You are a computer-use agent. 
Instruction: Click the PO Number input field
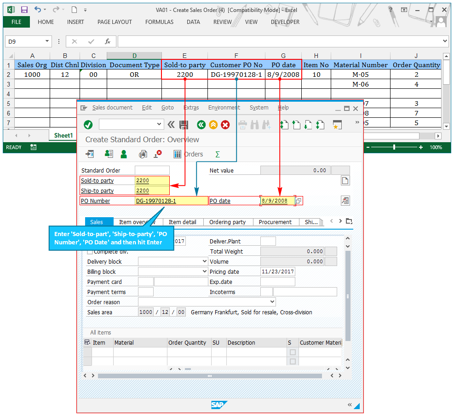[171, 201]
